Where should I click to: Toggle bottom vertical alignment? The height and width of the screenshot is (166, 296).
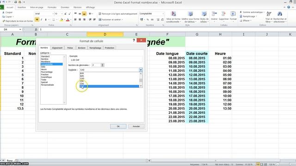(84, 14)
